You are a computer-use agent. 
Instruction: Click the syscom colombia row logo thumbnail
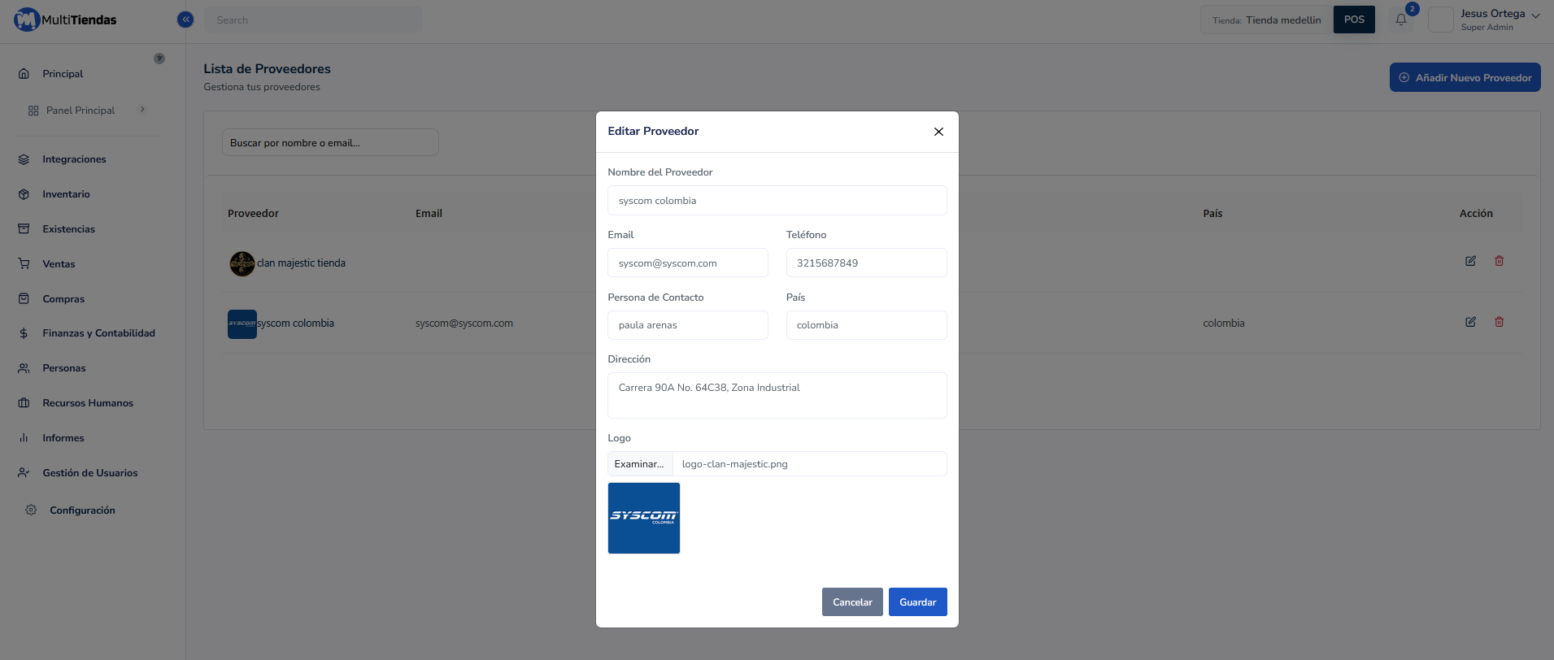point(242,323)
